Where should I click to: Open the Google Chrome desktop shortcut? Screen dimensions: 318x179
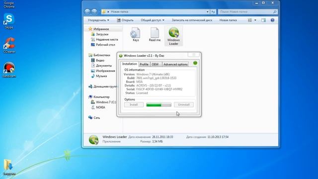(x=9, y=4)
